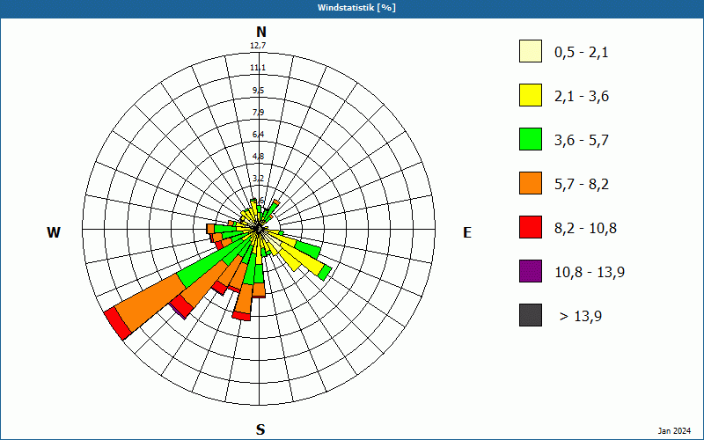This screenshot has height=440, width=704.
Task: Click the legend label "8,2 - 10,8"
Action: pyautogui.click(x=585, y=229)
